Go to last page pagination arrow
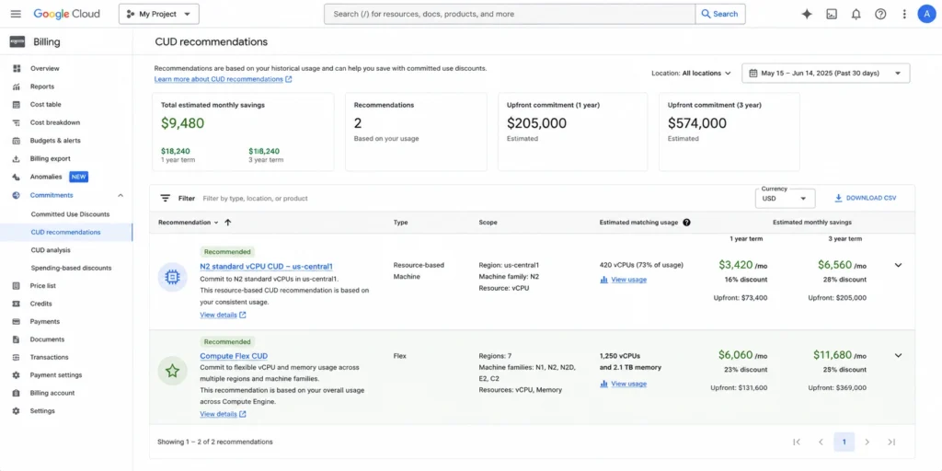Image resolution: width=942 pixels, height=471 pixels. (x=891, y=442)
